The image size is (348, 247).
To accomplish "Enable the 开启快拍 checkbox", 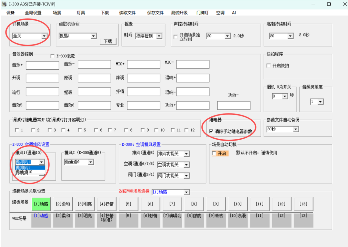I will click(x=269, y=66).
